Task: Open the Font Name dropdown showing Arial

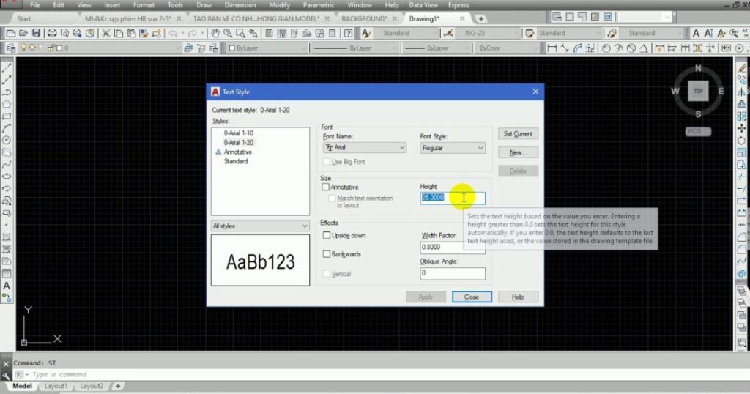Action: (365, 148)
